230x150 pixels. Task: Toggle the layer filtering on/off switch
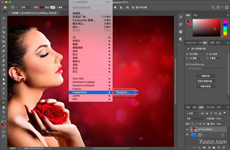tap(225, 113)
